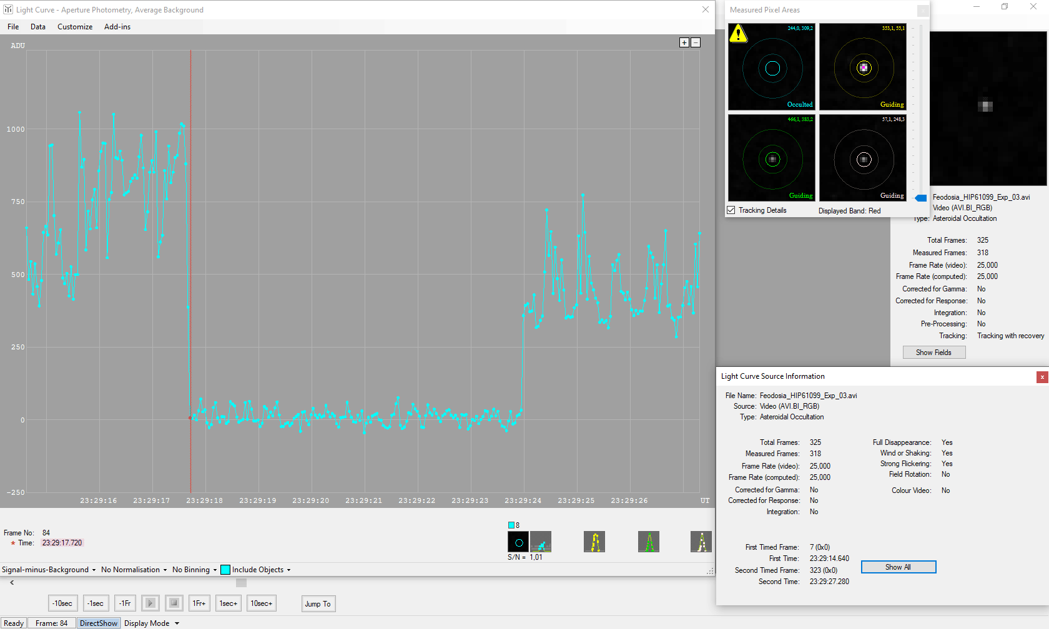
Task: Open the Signal-minus-Background dropdown
Action: (49, 570)
